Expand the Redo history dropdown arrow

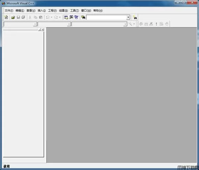tap(60, 17)
